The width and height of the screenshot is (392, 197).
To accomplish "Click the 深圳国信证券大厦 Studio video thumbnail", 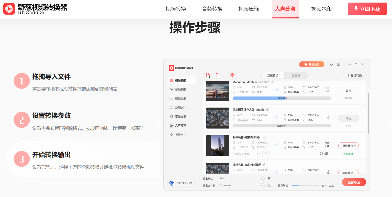I will pos(218,118).
